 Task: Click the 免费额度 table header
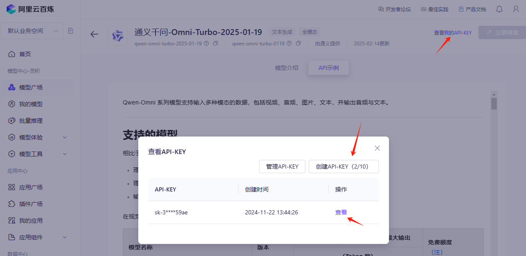(440, 242)
